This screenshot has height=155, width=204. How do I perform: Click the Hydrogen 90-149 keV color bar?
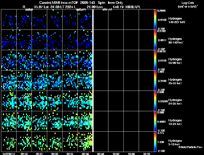[155, 40]
